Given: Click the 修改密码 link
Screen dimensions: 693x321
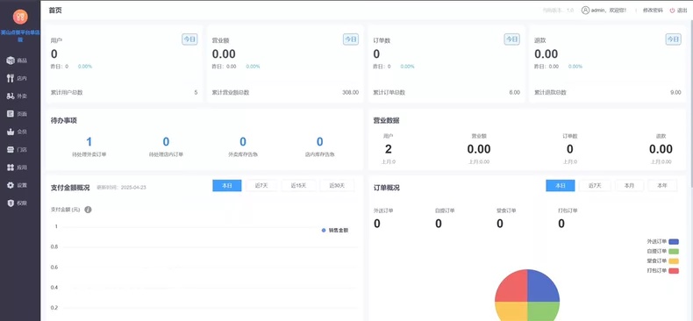Looking at the screenshot, I should (653, 11).
